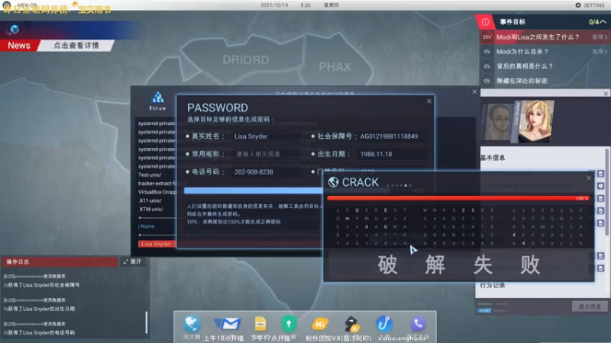This screenshot has width=611, height=343.
Task: Click log entry 获得了Lisa Snyder的社会保障号
Action: (x=42, y=285)
